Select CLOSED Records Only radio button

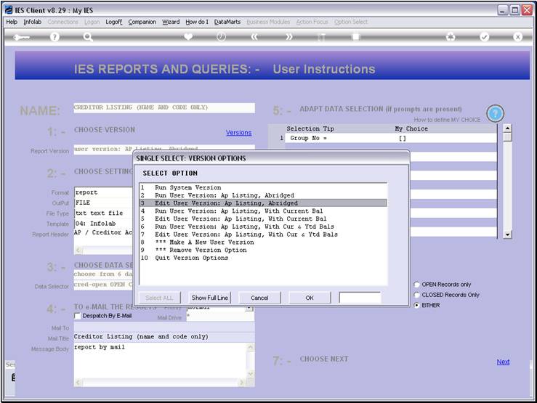[x=417, y=295]
